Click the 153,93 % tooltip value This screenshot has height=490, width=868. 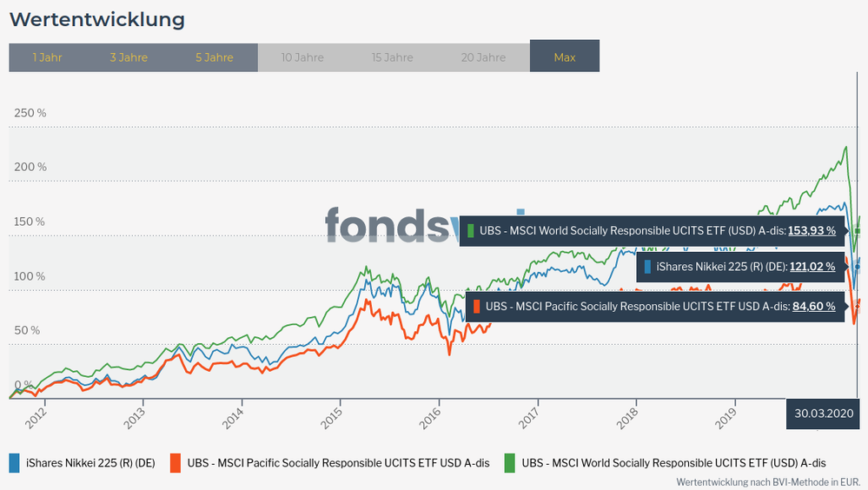812,231
